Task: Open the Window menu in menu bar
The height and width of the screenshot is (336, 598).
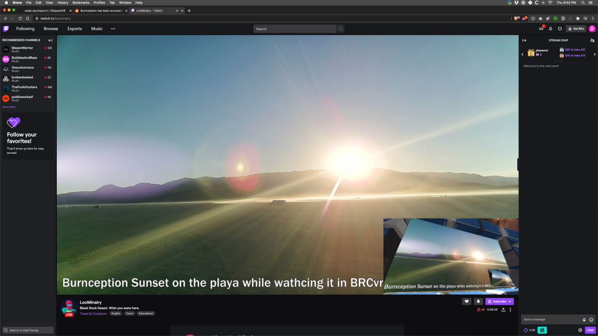Action: tap(125, 2)
